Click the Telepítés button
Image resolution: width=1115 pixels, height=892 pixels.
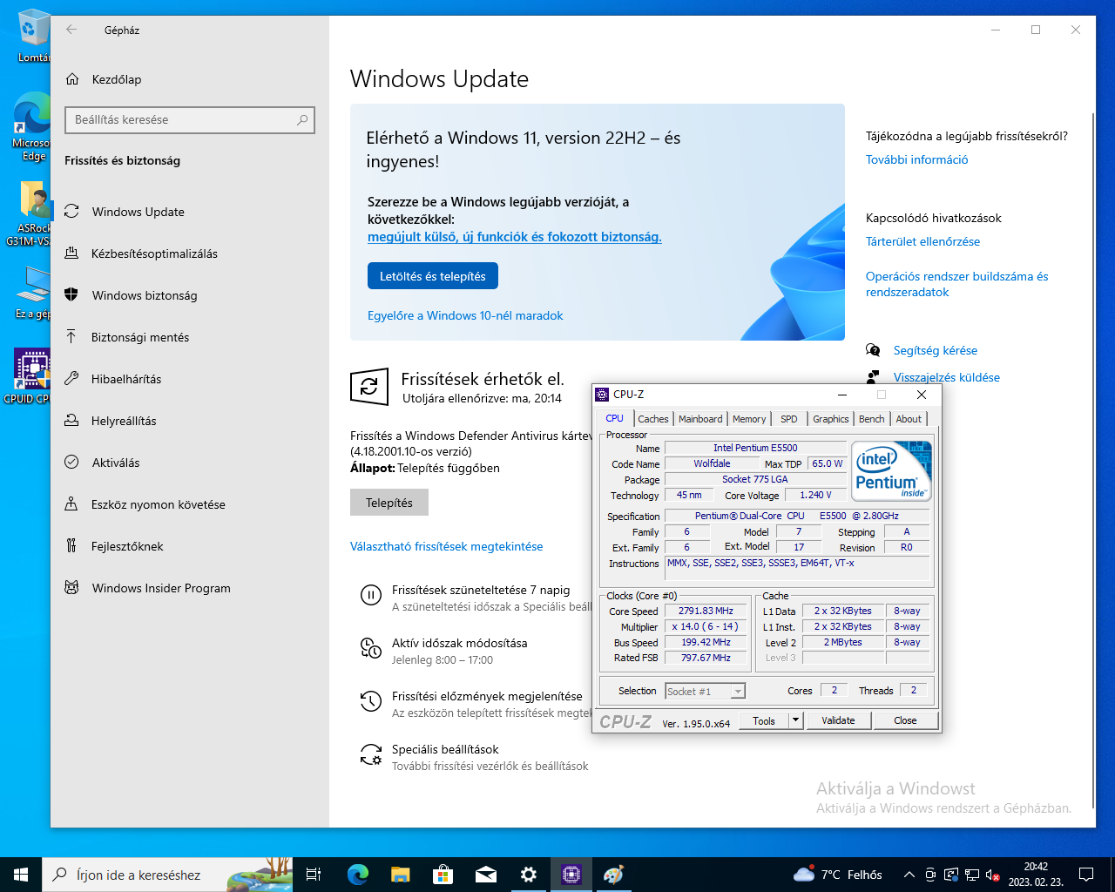pyautogui.click(x=389, y=503)
